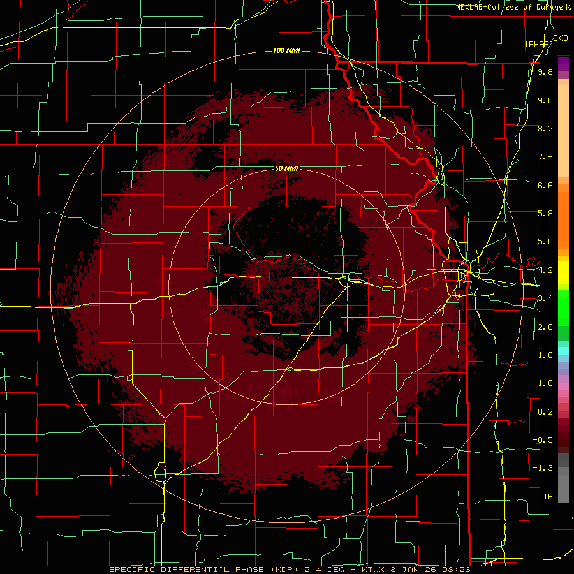The width and height of the screenshot is (574, 574).
Task: Click the 1.8 value on the color scale
Action: pyautogui.click(x=545, y=355)
